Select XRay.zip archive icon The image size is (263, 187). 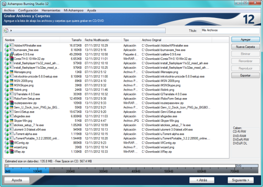point(11,152)
